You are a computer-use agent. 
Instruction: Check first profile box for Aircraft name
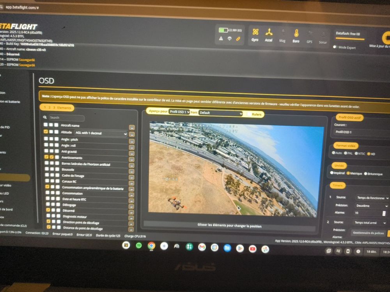coord(46,125)
